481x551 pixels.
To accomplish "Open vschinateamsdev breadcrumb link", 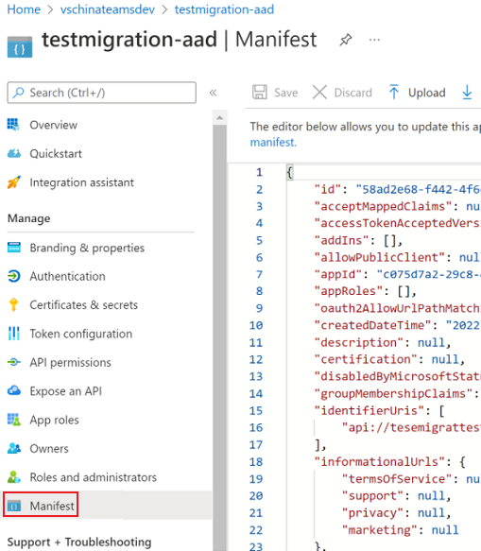I will [x=108, y=9].
